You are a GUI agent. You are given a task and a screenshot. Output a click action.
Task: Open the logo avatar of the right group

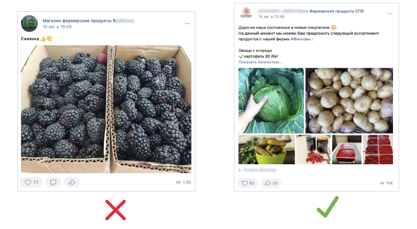tap(246, 13)
